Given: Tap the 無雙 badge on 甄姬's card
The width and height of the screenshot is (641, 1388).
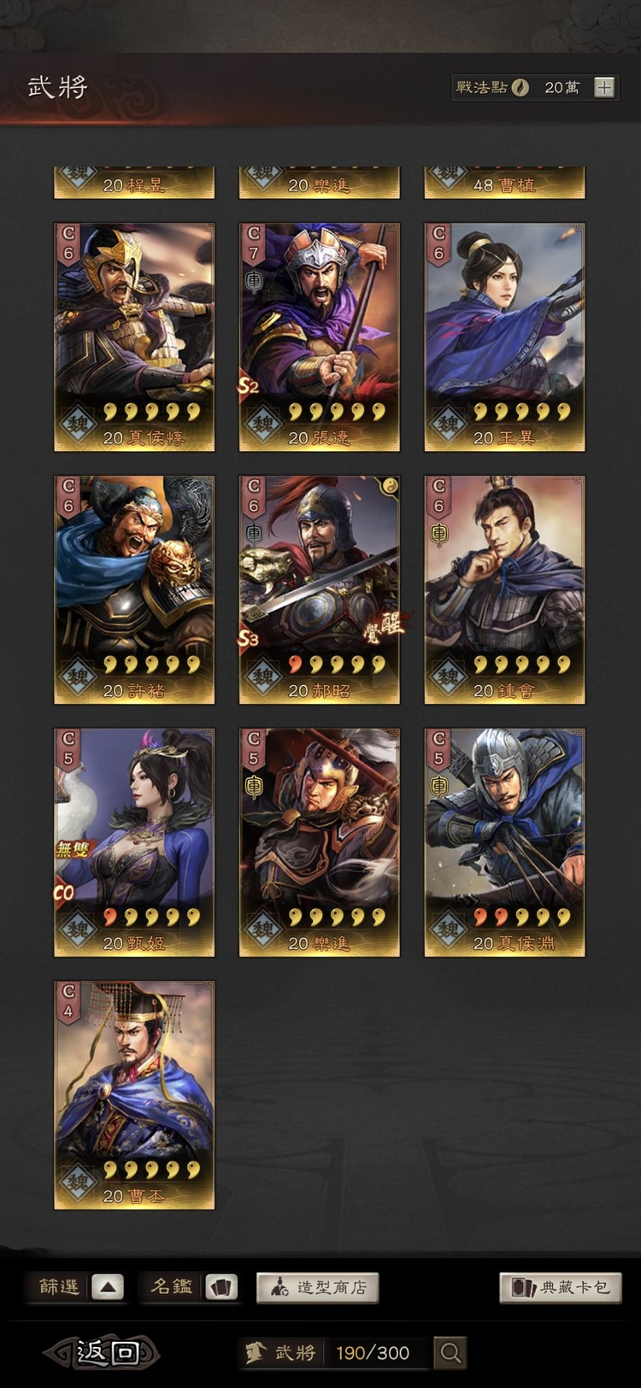Looking at the screenshot, I should tap(72, 848).
